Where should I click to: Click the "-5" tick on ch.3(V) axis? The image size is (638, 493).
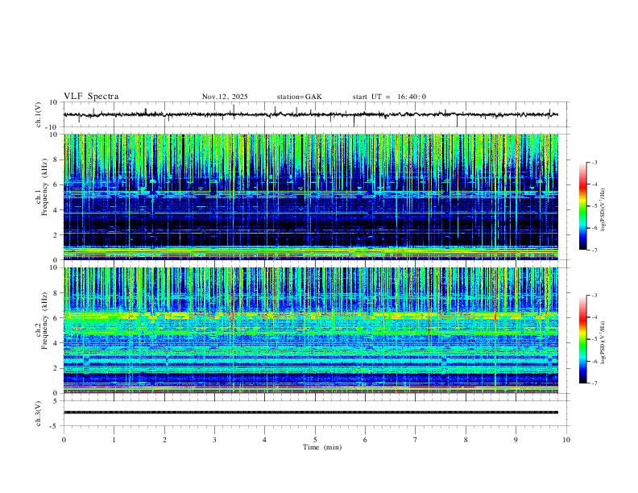point(55,426)
